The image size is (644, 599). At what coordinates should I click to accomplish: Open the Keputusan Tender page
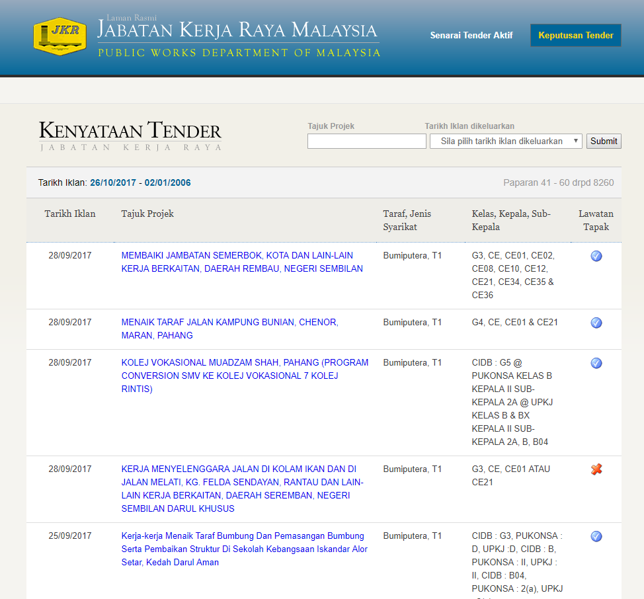pyautogui.click(x=575, y=35)
